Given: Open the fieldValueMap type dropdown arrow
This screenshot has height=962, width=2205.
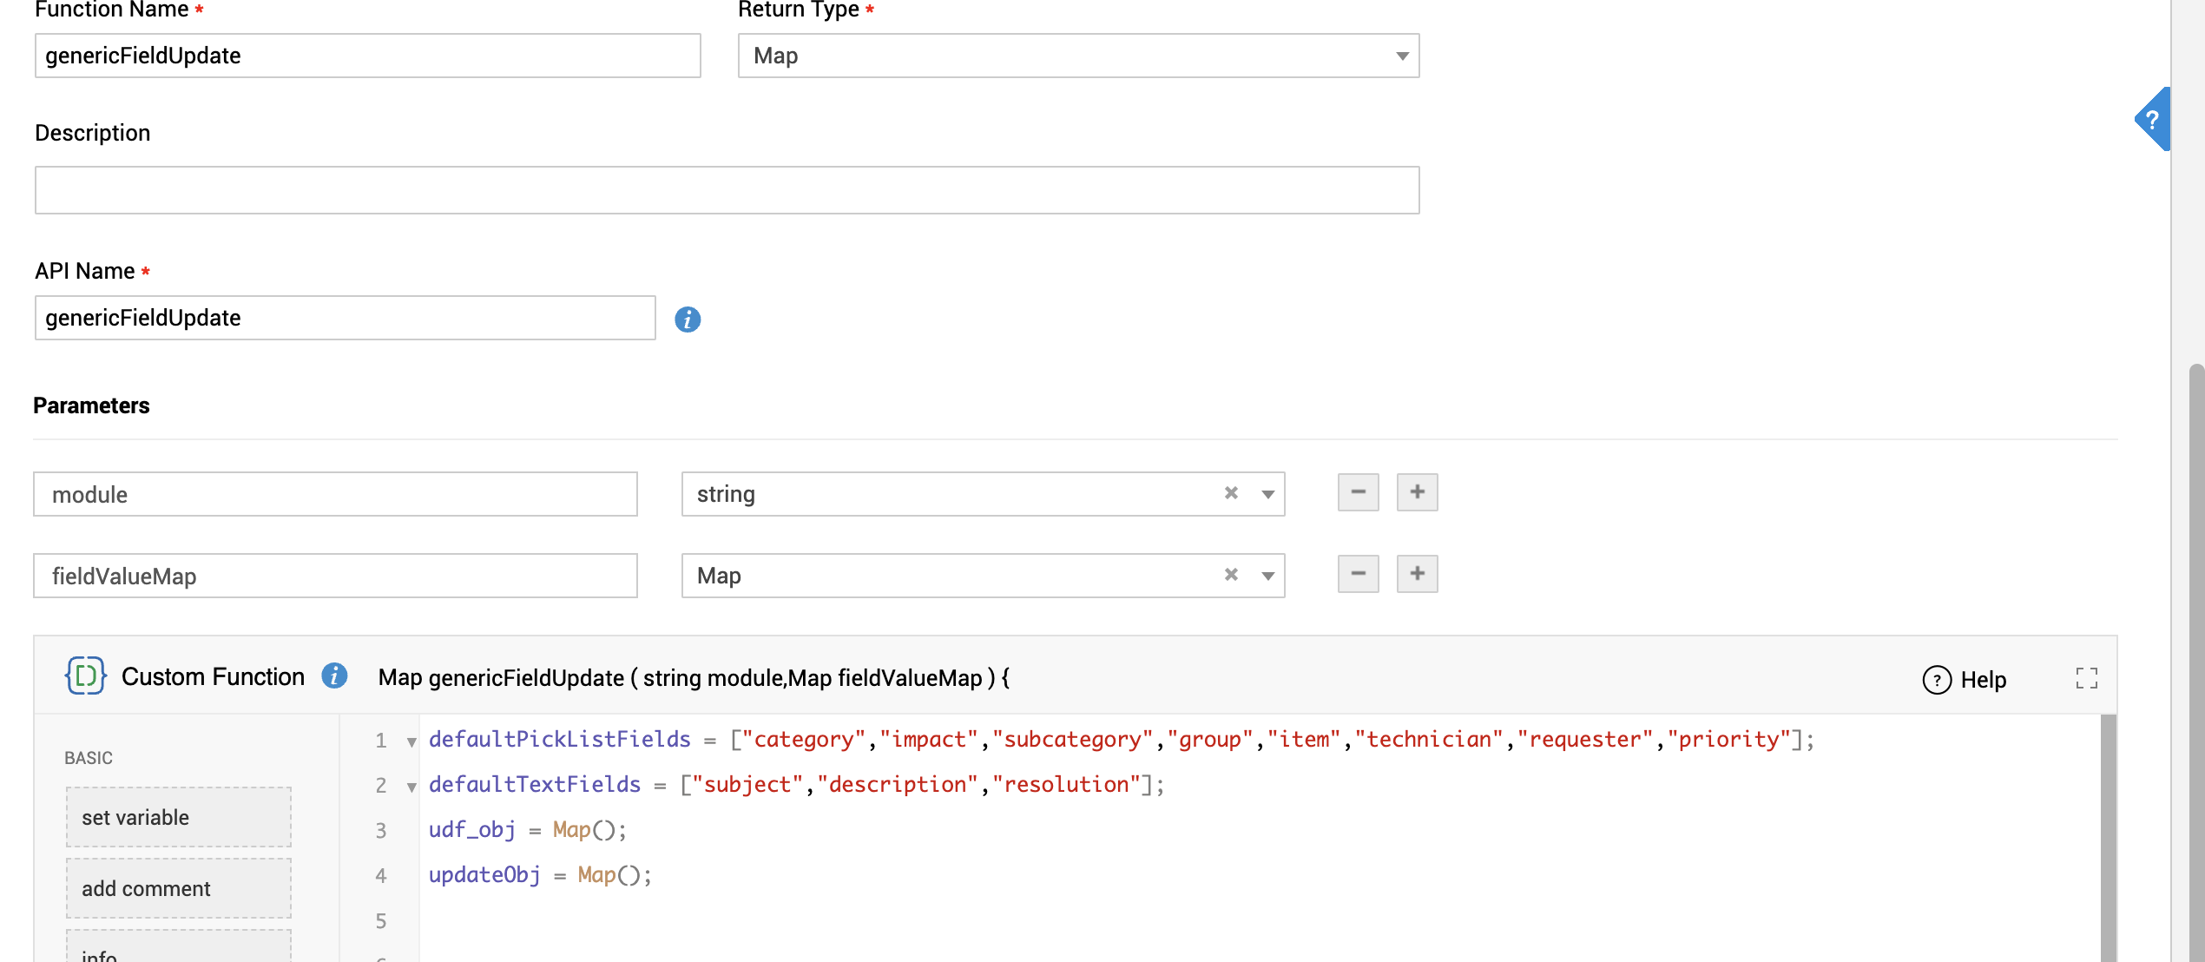Looking at the screenshot, I should point(1267,576).
